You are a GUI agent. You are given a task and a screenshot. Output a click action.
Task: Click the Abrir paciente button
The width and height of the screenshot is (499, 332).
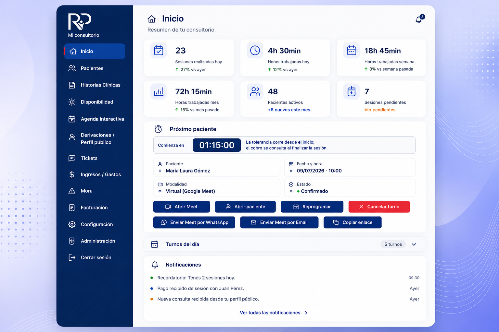tap(245, 207)
